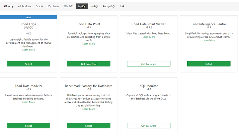The width and height of the screenshot is (239, 136).
Task: Open Learn More under Toad Data Point Viewer
Action: [149, 37]
